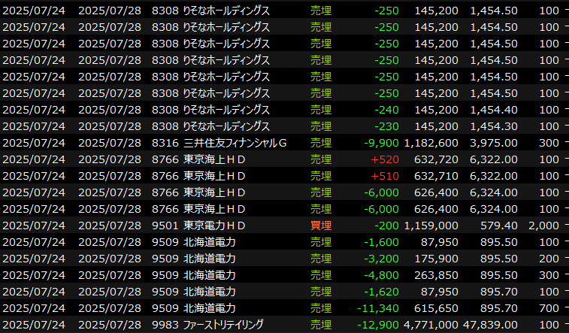The width and height of the screenshot is (569, 333).
Task: Select the 三井住友フィナンシャルG row name
Action: pos(235,143)
